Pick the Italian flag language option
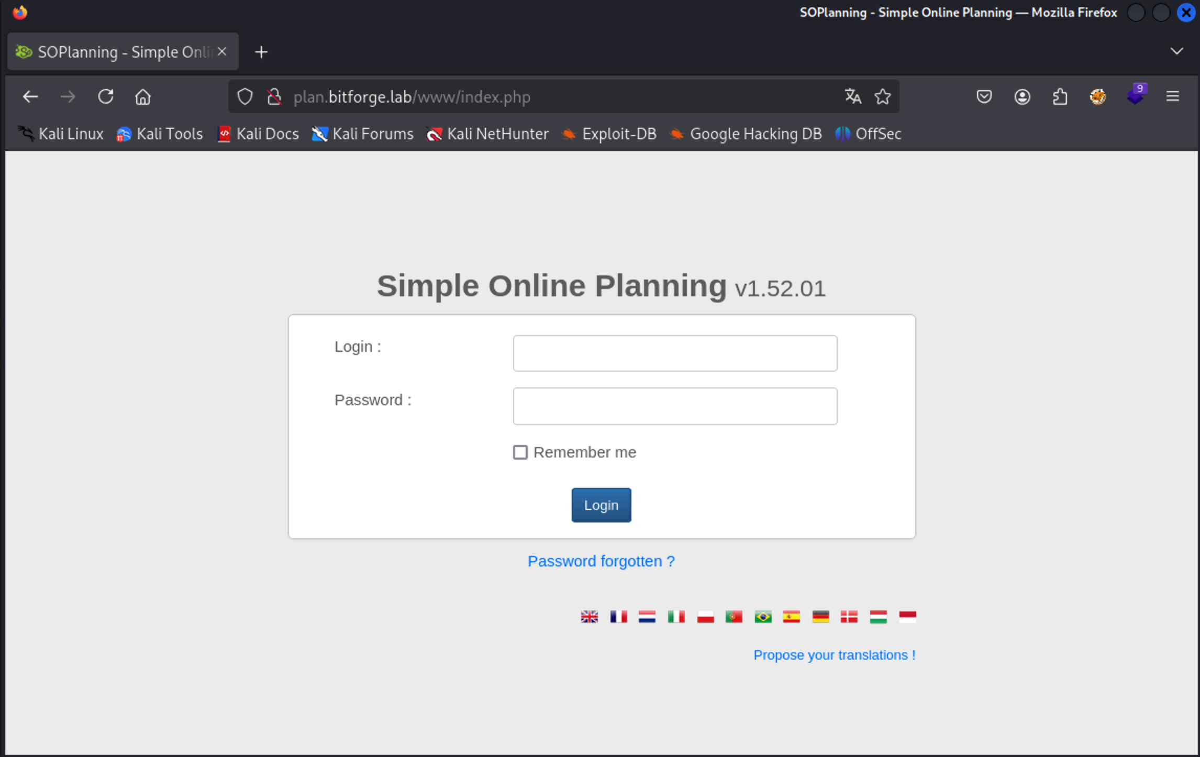 (x=676, y=617)
